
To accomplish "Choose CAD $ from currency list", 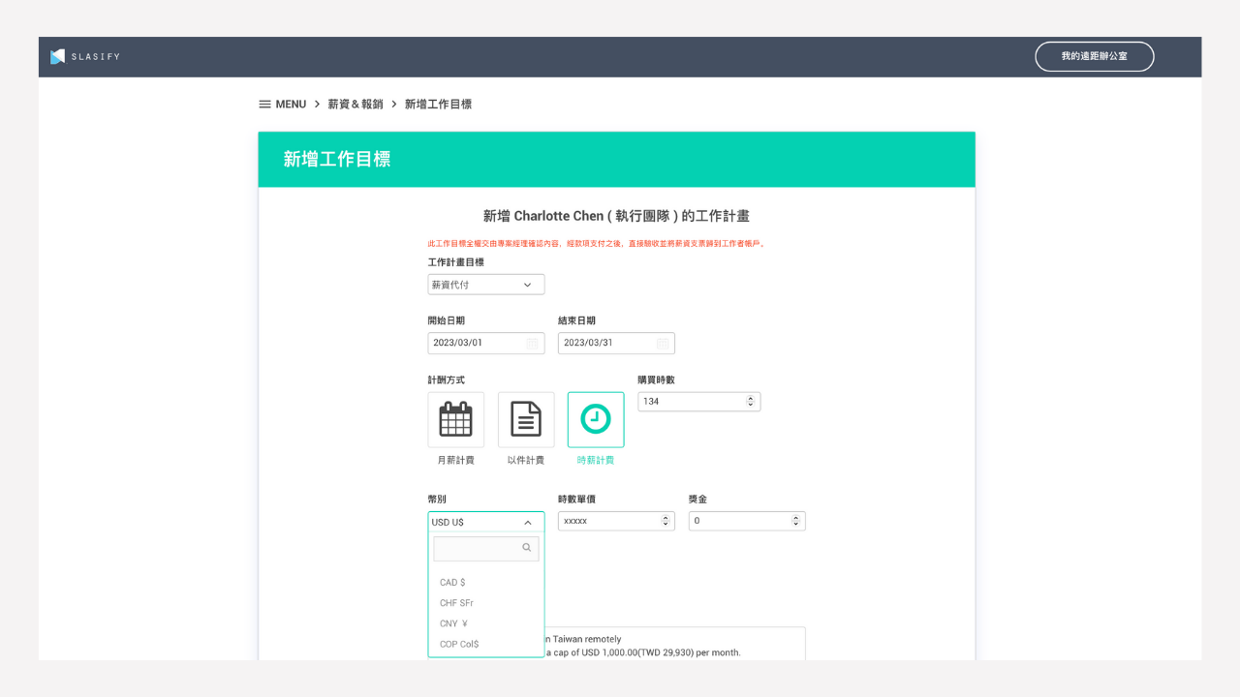I will (x=452, y=583).
